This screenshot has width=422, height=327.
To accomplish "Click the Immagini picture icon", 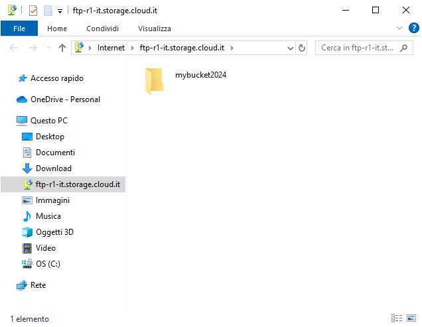I will coord(27,200).
